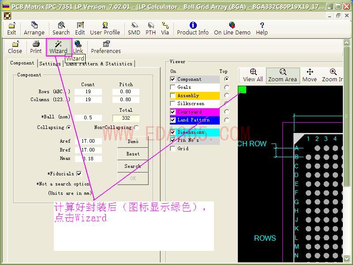
Task: Click viewer scrollbar down arrow
Action: tap(346, 258)
